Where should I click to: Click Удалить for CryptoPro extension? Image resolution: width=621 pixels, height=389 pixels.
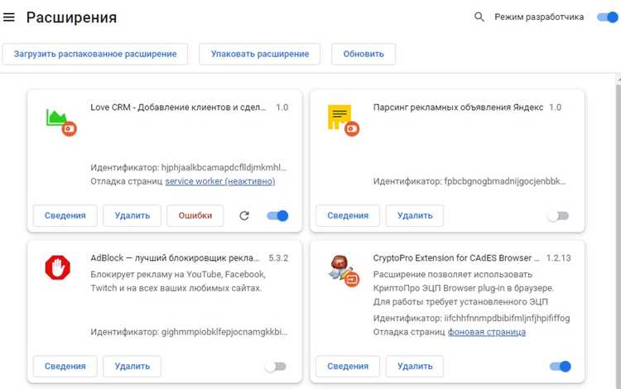pos(415,367)
